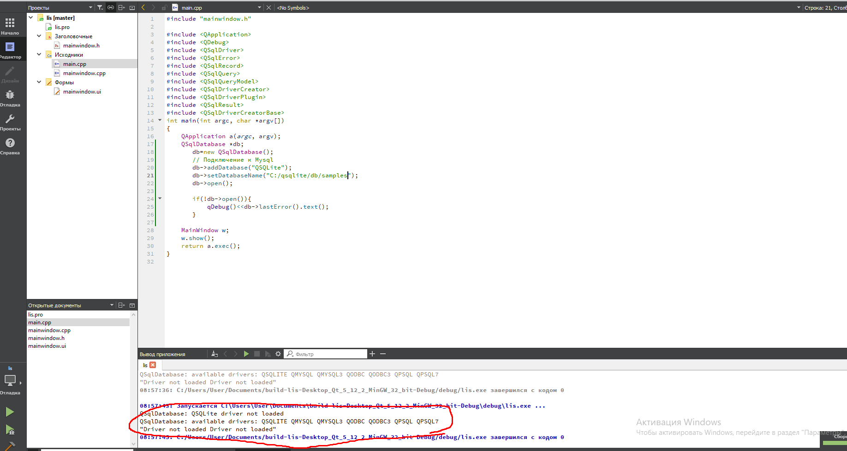This screenshot has width=847, height=451.
Task: Click the #include "mainwindow.h" line
Action: (x=209, y=19)
